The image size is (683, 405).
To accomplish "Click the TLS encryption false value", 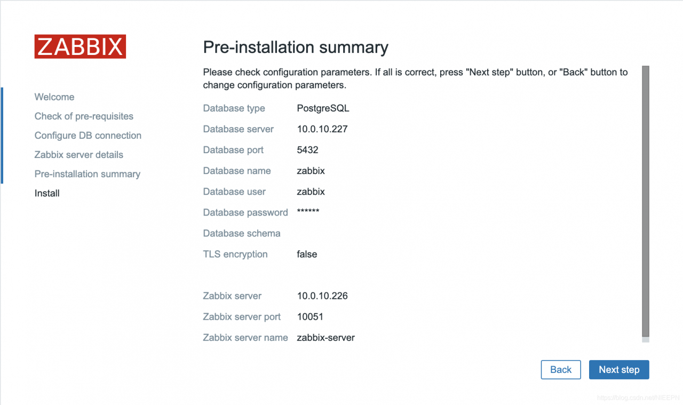I will click(x=307, y=254).
